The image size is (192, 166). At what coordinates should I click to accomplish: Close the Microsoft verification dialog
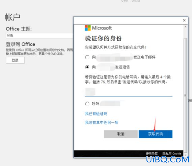click(184, 20)
